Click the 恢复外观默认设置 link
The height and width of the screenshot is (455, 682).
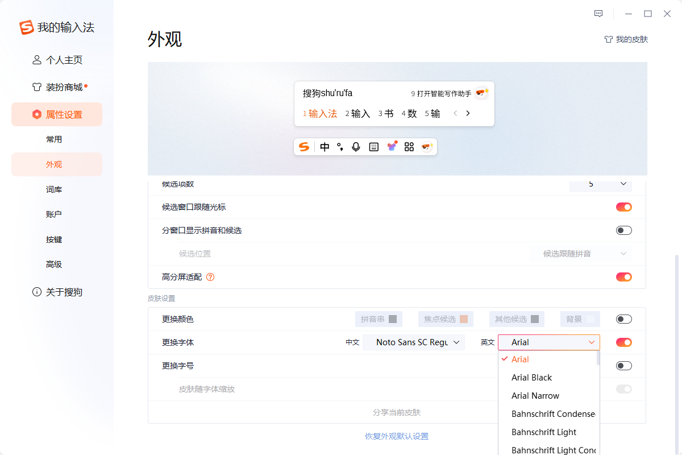[x=396, y=436]
